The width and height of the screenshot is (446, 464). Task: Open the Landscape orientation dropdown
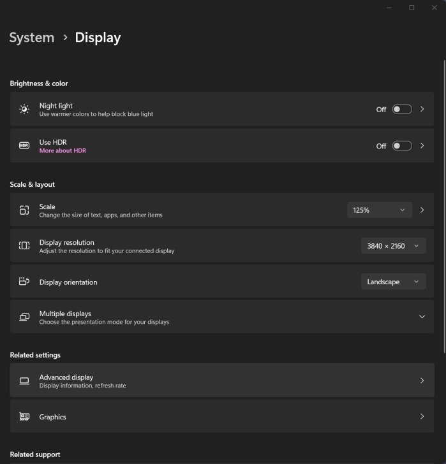point(393,282)
